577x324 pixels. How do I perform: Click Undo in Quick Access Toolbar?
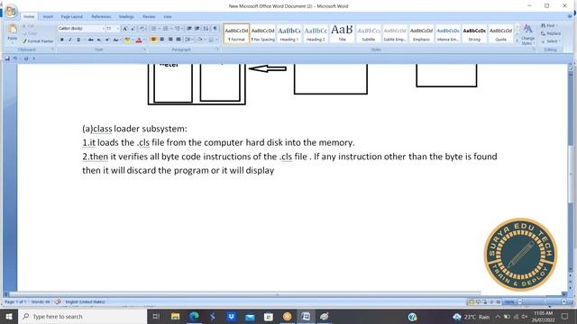pos(15,58)
